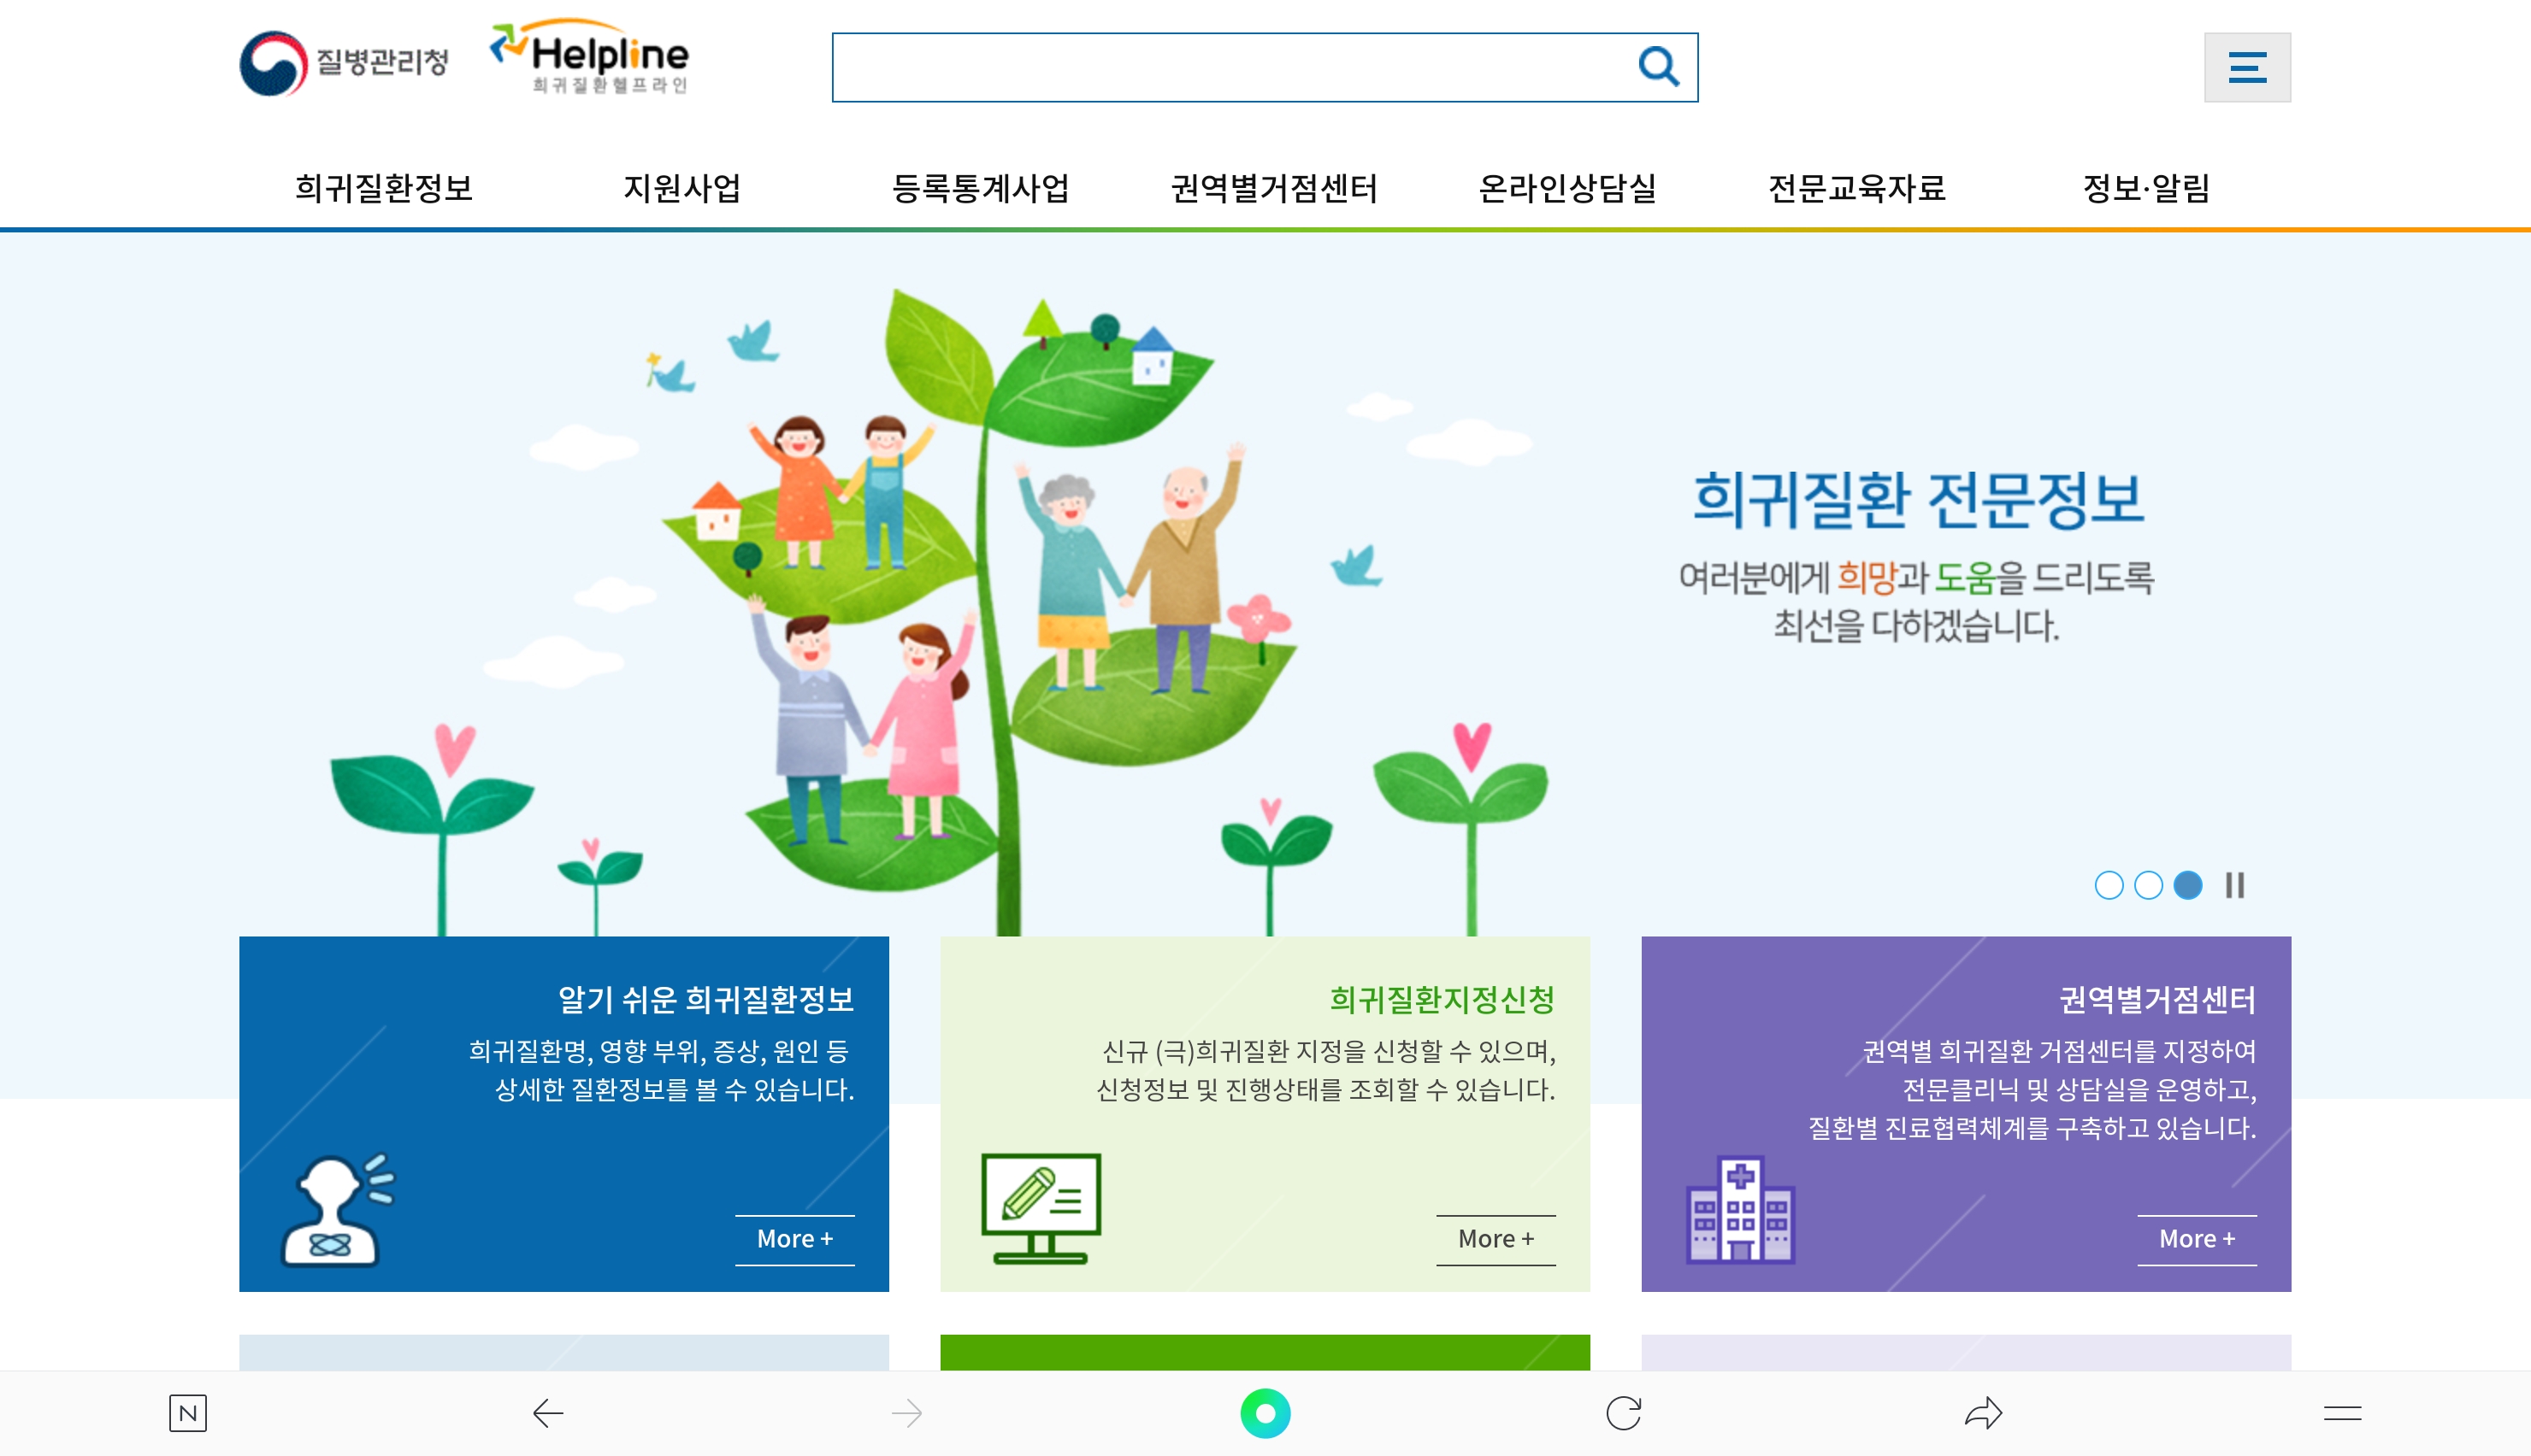The image size is (2531, 1456).
Task: Open the 지원사업 menu
Action: (681, 188)
